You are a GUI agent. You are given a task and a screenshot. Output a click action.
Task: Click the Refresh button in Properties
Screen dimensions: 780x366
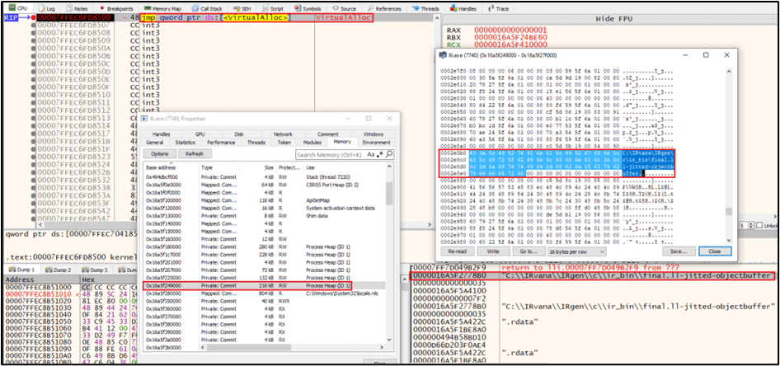coord(194,153)
